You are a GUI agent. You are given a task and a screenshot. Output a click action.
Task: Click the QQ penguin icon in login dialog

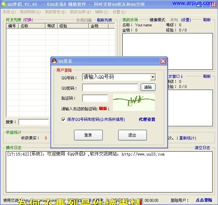click(54, 61)
